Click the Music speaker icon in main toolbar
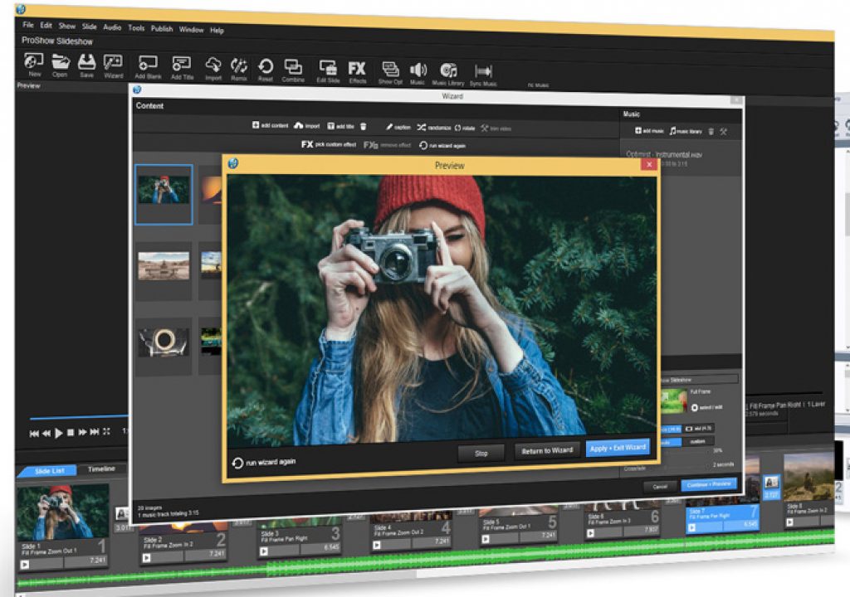The image size is (850, 597). coord(418,73)
